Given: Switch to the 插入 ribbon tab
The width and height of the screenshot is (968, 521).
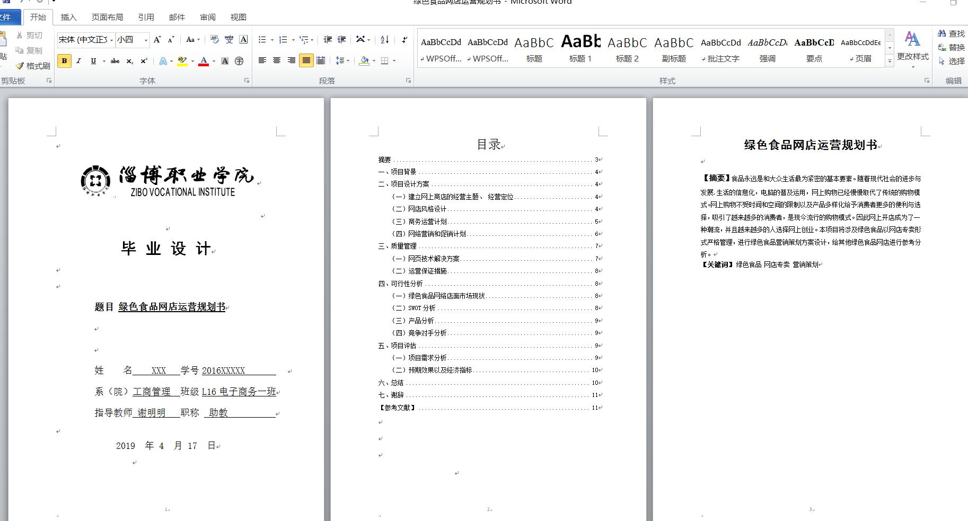Looking at the screenshot, I should [x=69, y=17].
